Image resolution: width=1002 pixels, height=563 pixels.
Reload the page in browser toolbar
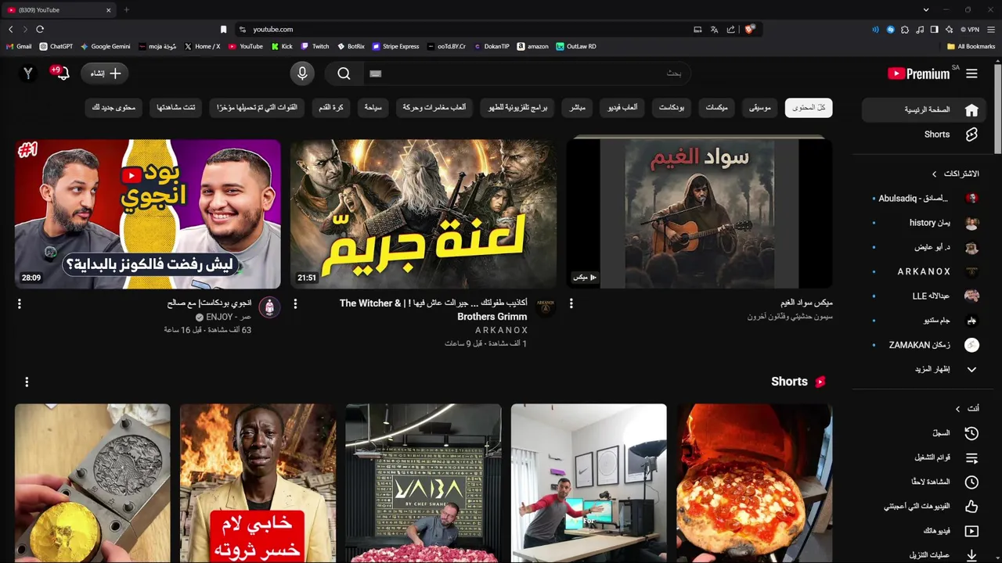click(x=39, y=29)
